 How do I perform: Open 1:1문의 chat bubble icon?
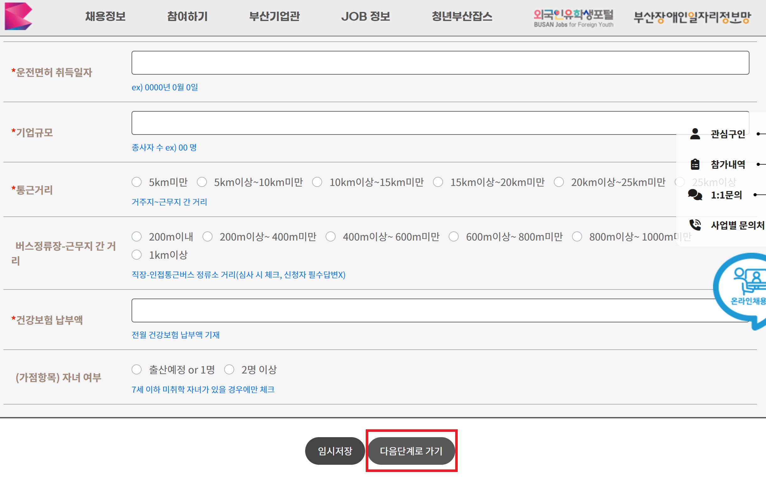[695, 194]
